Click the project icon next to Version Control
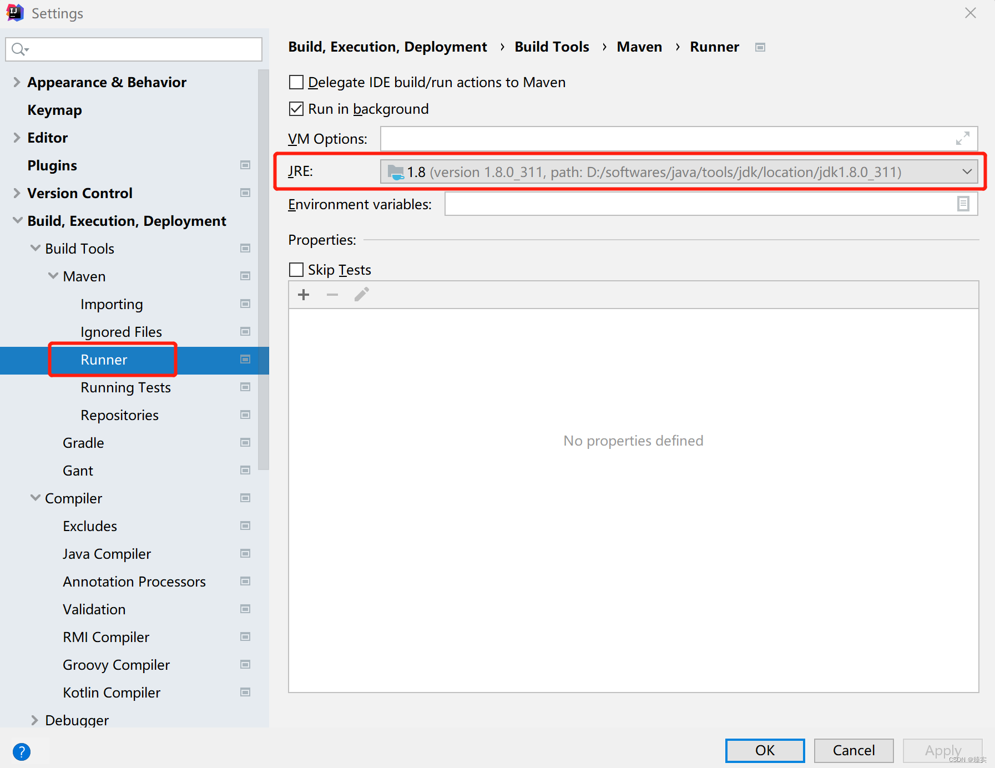This screenshot has width=995, height=768. pyautogui.click(x=245, y=193)
